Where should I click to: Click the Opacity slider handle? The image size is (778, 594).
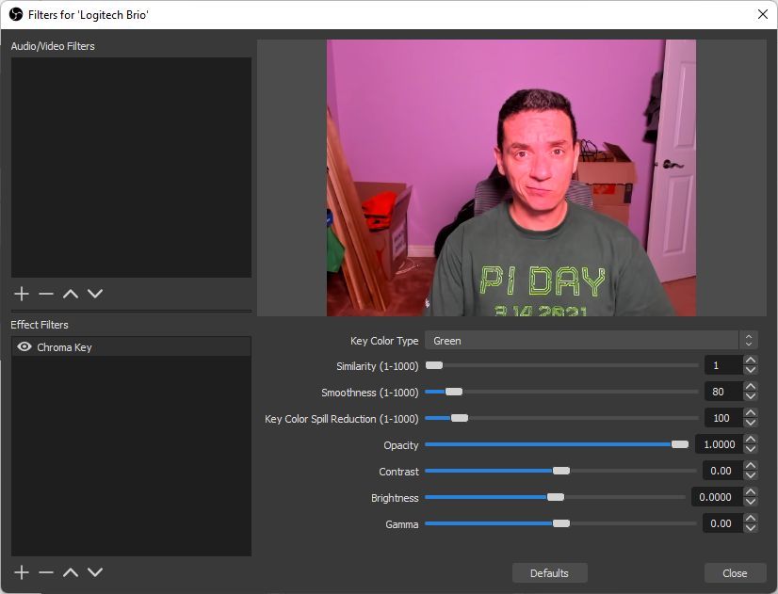pyautogui.click(x=679, y=444)
